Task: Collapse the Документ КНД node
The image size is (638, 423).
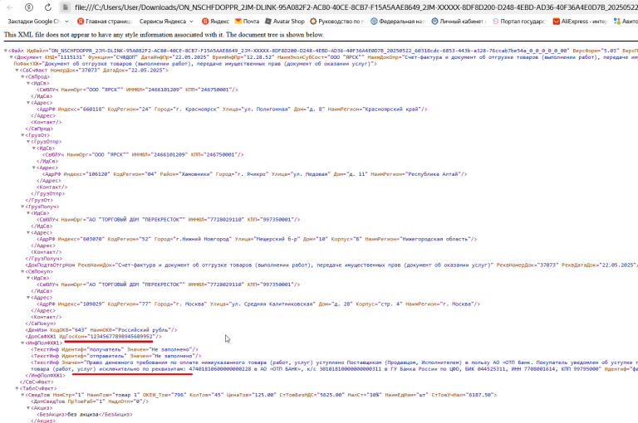Action: coord(12,57)
